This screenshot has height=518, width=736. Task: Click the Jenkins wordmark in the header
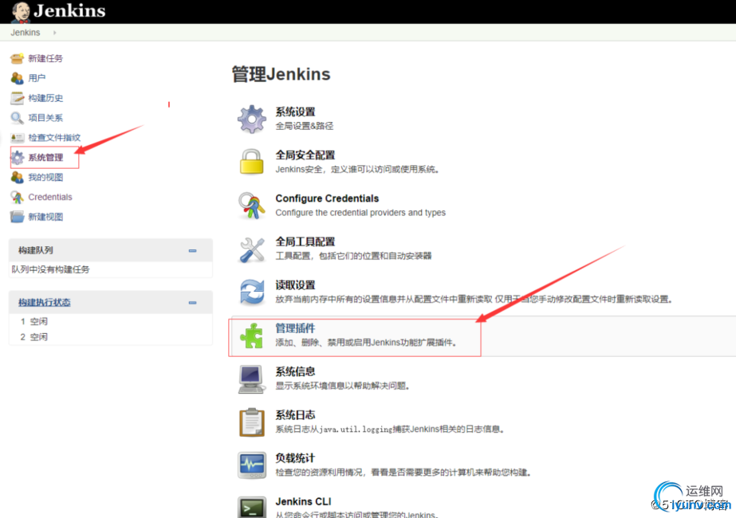(69, 11)
